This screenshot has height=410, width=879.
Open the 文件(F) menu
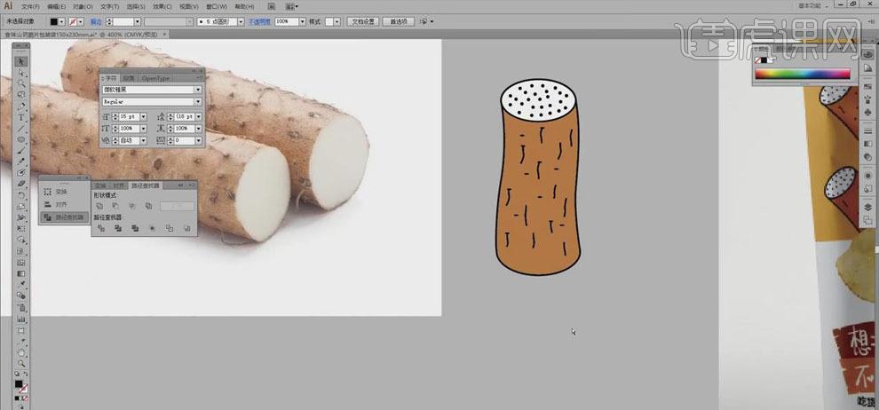[x=33, y=5]
